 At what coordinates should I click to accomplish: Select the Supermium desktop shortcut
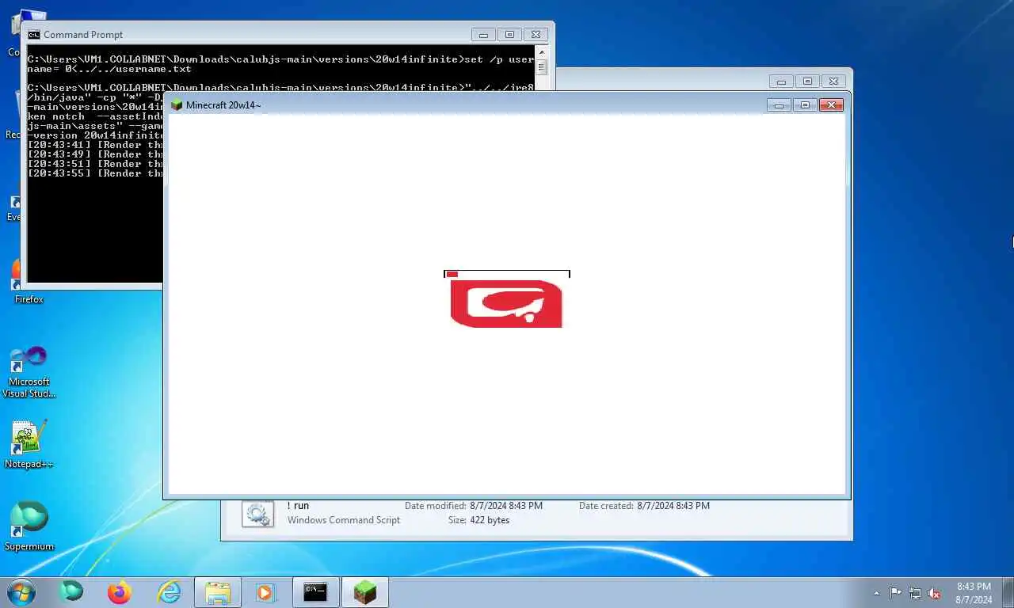pyautogui.click(x=29, y=526)
